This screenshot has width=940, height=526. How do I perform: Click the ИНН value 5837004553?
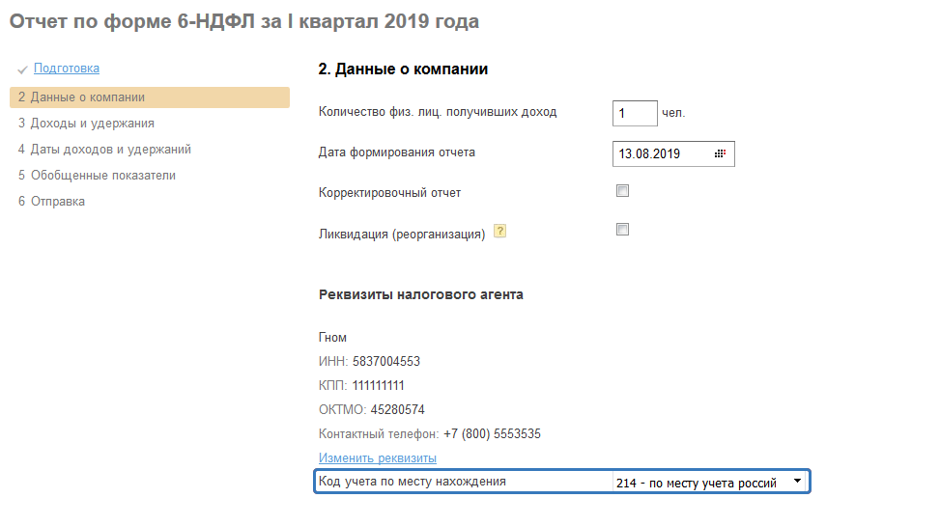pyautogui.click(x=385, y=362)
